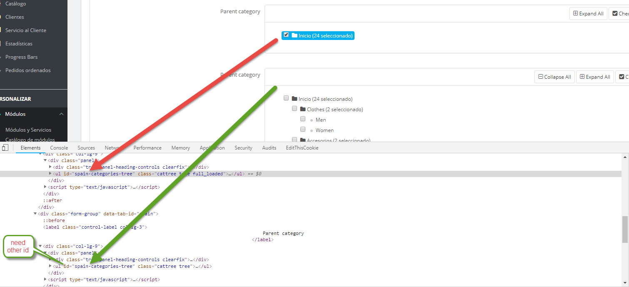Open the Audits tab
Image resolution: width=629 pixels, height=287 pixels.
pos(269,147)
